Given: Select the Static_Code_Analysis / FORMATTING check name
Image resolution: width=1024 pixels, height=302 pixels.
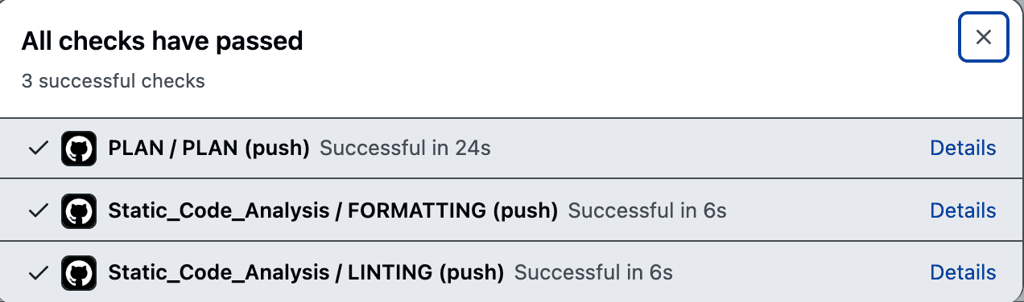Looking at the screenshot, I should [x=333, y=210].
